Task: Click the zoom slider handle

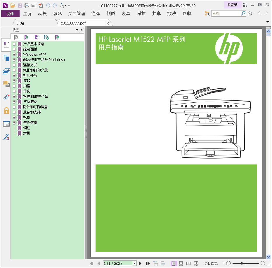Action: [242, 263]
